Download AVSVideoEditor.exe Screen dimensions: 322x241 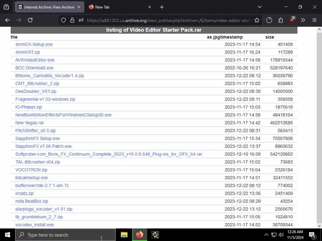(x=35, y=60)
